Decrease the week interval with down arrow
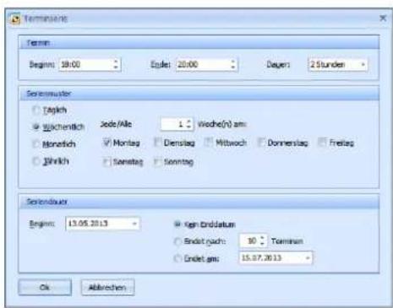 coord(189,127)
